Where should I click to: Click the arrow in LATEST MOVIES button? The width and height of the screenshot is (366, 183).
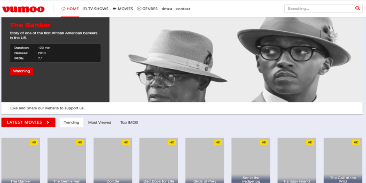click(48, 122)
